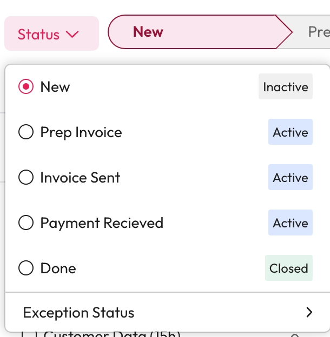The width and height of the screenshot is (330, 337).
Task: Click the Done option label
Action: point(58,268)
